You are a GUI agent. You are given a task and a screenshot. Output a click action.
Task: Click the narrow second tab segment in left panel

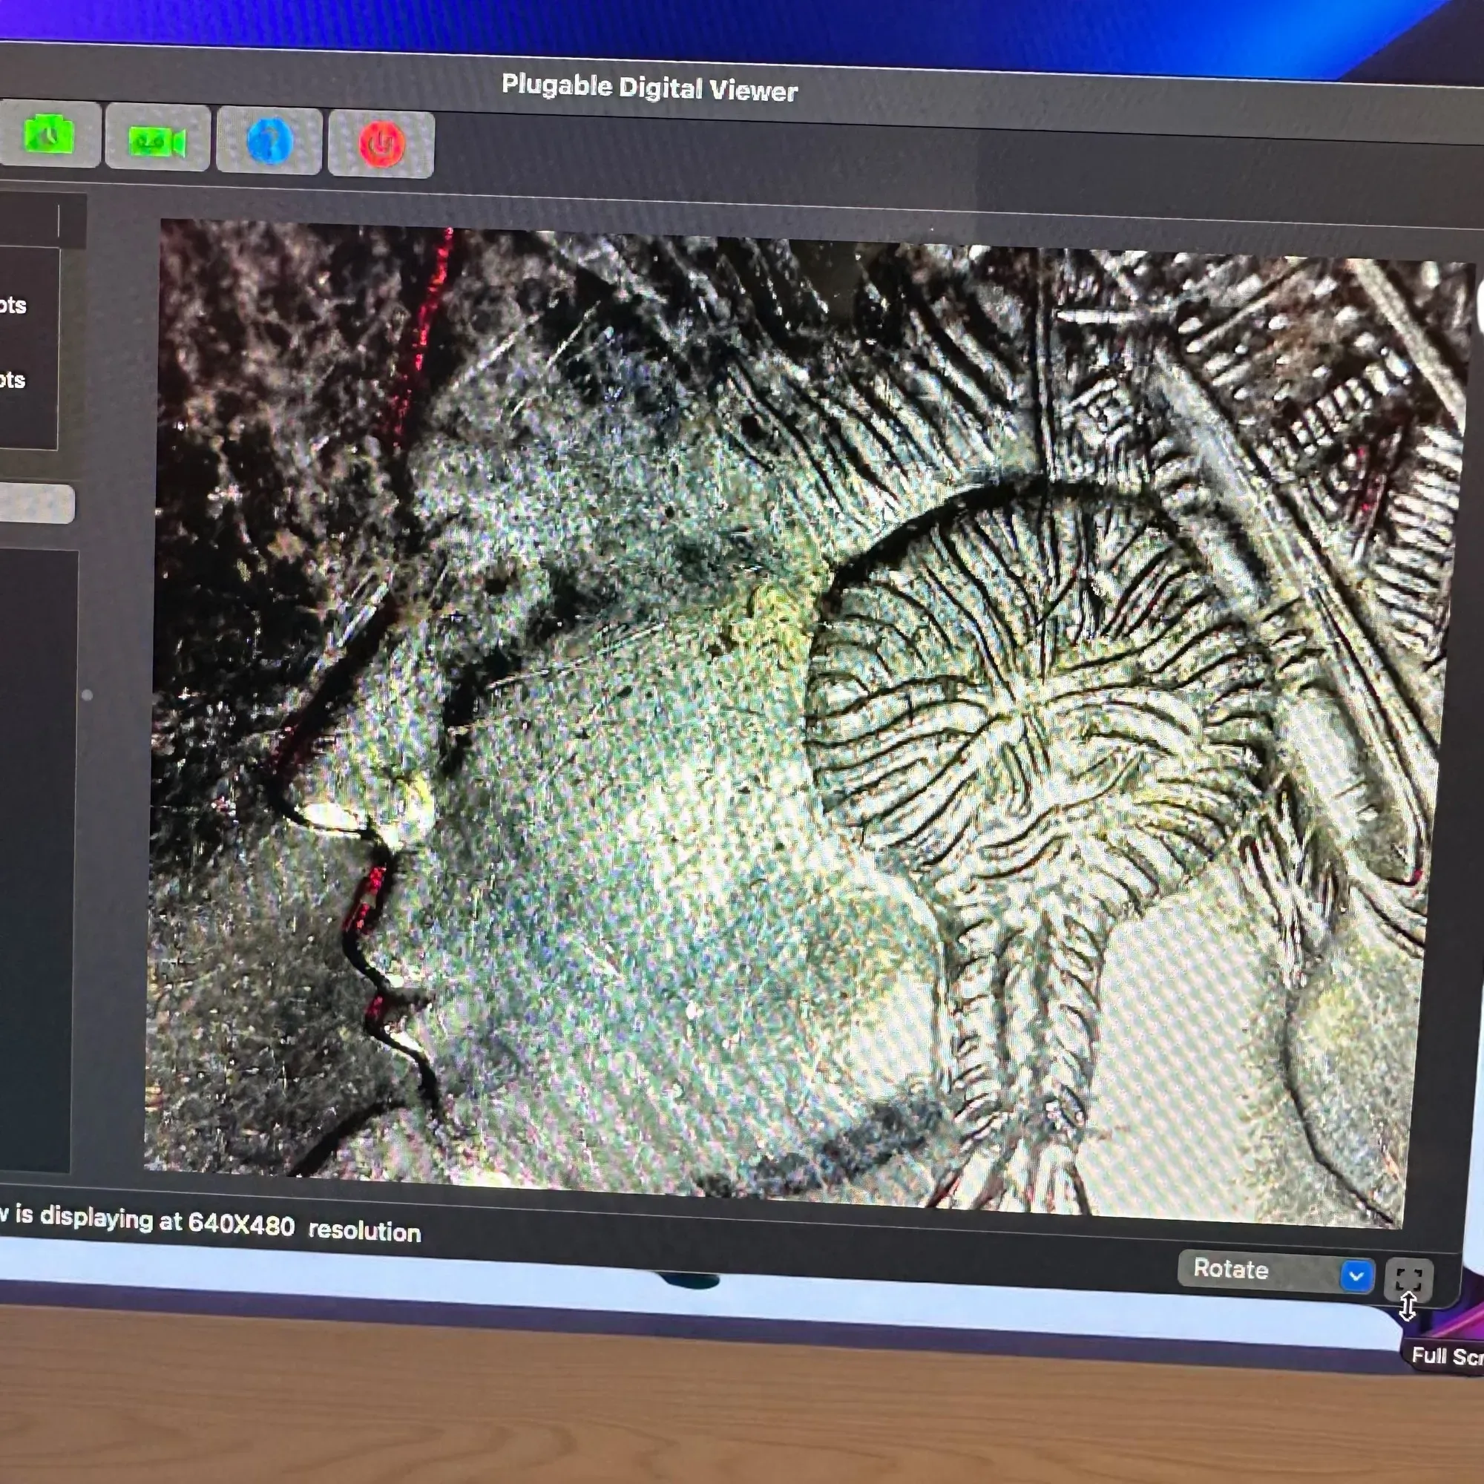tap(72, 222)
